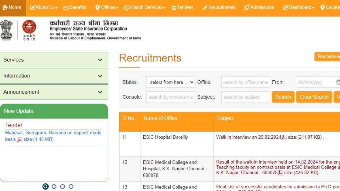Select first carousel indicator dot
Image resolution: width=340 pixels, height=191 pixels.
point(45,186)
